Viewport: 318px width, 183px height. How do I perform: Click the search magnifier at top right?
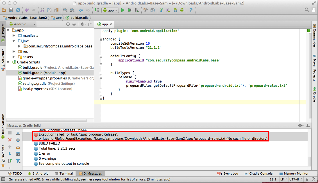click(307, 10)
